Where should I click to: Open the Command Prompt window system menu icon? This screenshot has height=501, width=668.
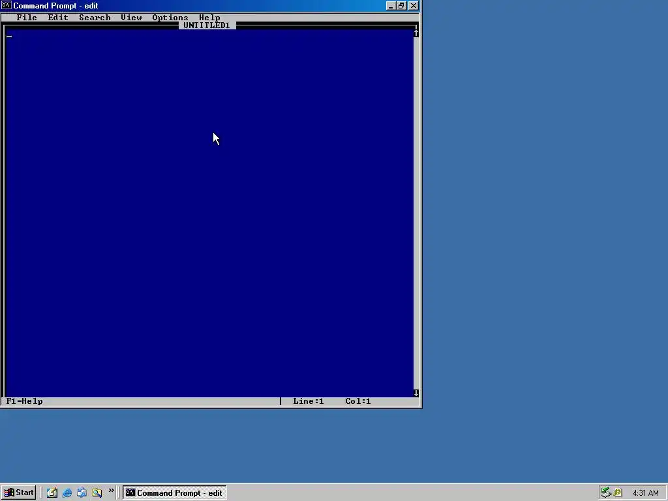6,5
